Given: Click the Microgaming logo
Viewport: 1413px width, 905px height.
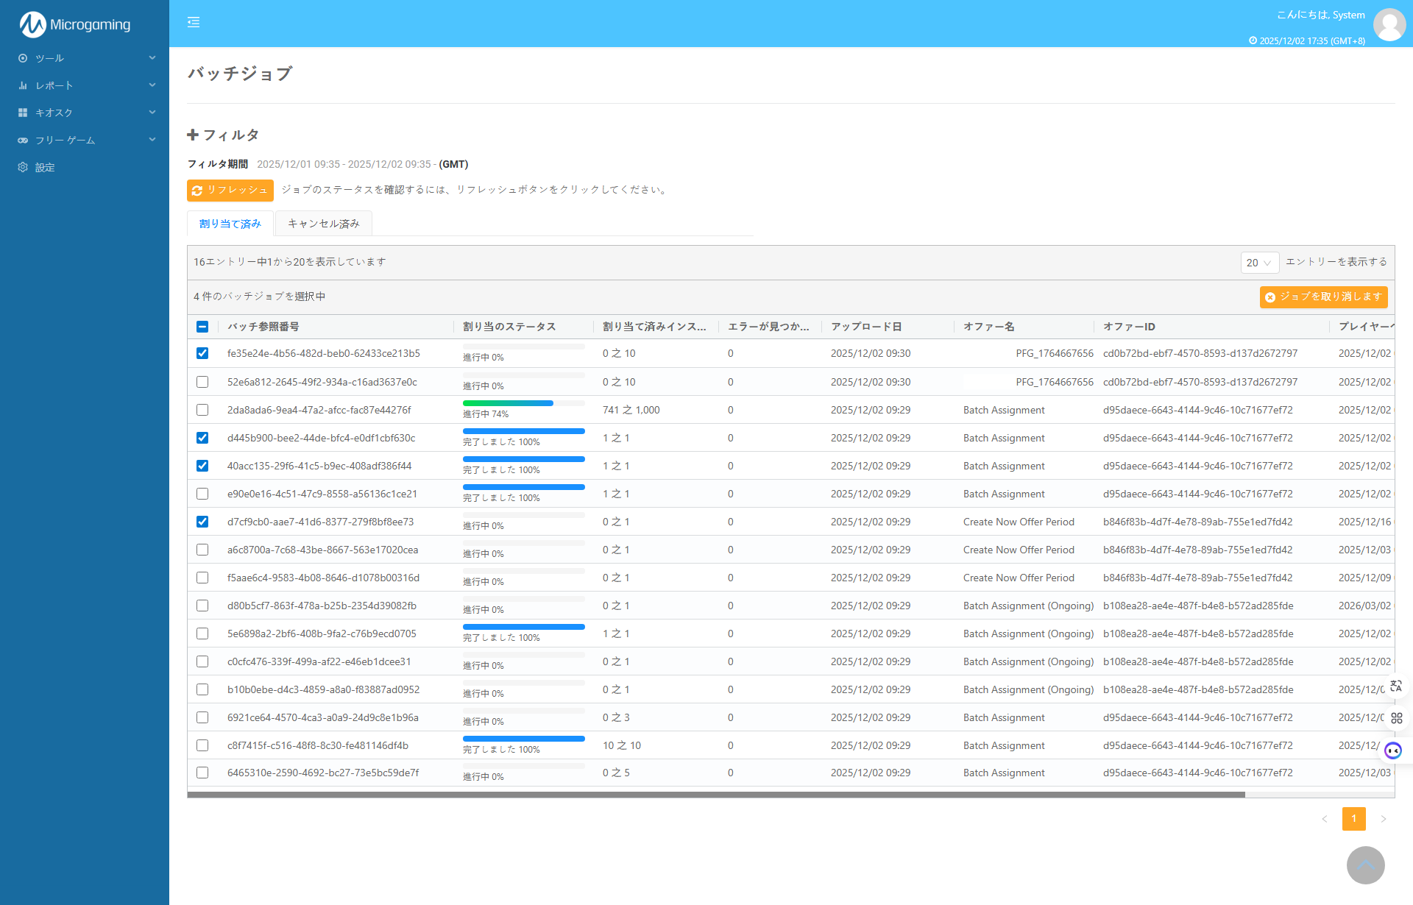Looking at the screenshot, I should click(x=75, y=24).
